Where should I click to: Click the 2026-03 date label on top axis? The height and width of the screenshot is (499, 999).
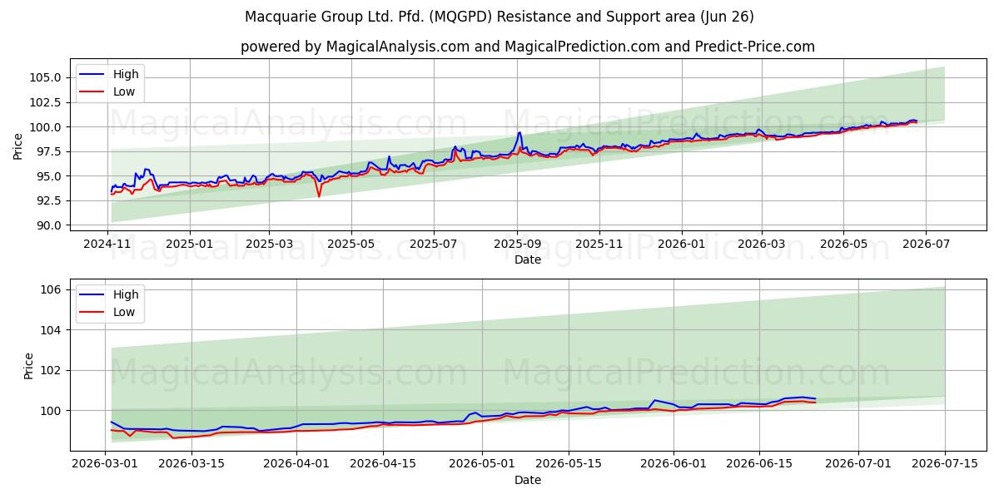tap(760, 245)
